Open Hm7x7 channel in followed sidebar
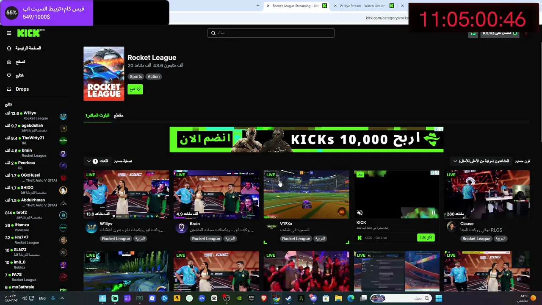542x305 pixels. coord(36,240)
